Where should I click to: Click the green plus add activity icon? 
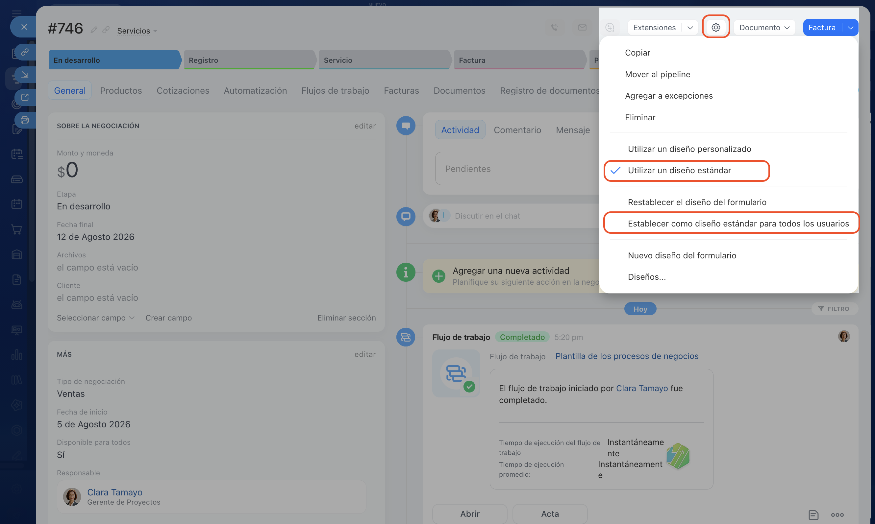pyautogui.click(x=439, y=276)
